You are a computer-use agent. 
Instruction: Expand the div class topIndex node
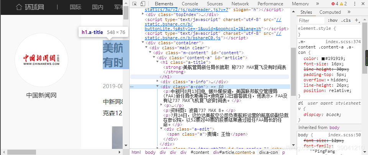[143, 14]
